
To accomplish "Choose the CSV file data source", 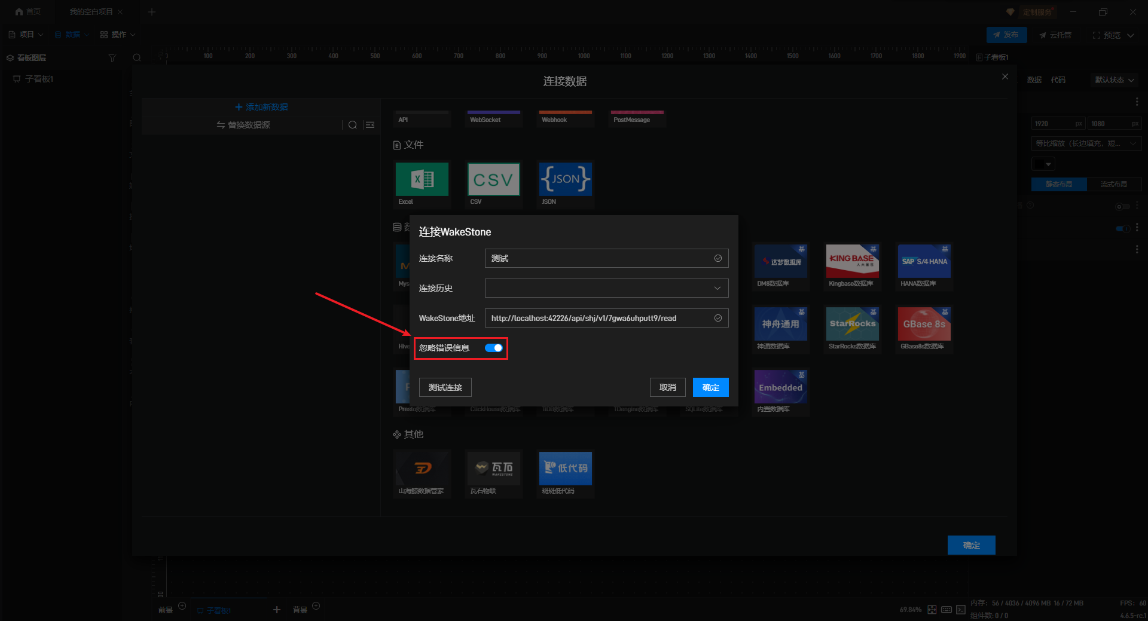I will point(493,179).
